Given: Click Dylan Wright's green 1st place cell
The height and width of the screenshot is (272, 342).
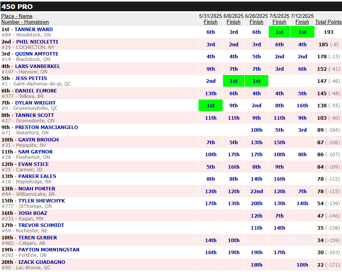Looking at the screenshot, I should [211, 105].
